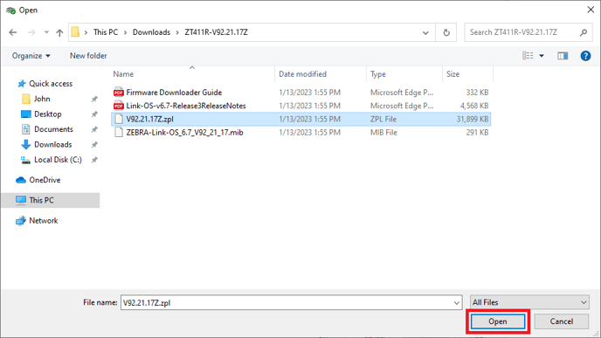
Task: Select 'Downloads' in the address breadcrumb
Action: pos(151,32)
